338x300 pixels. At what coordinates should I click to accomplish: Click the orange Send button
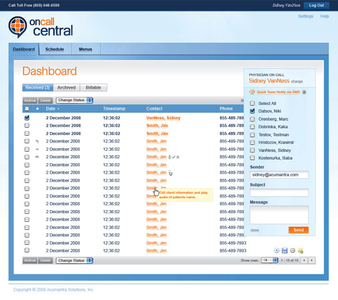coord(299,230)
